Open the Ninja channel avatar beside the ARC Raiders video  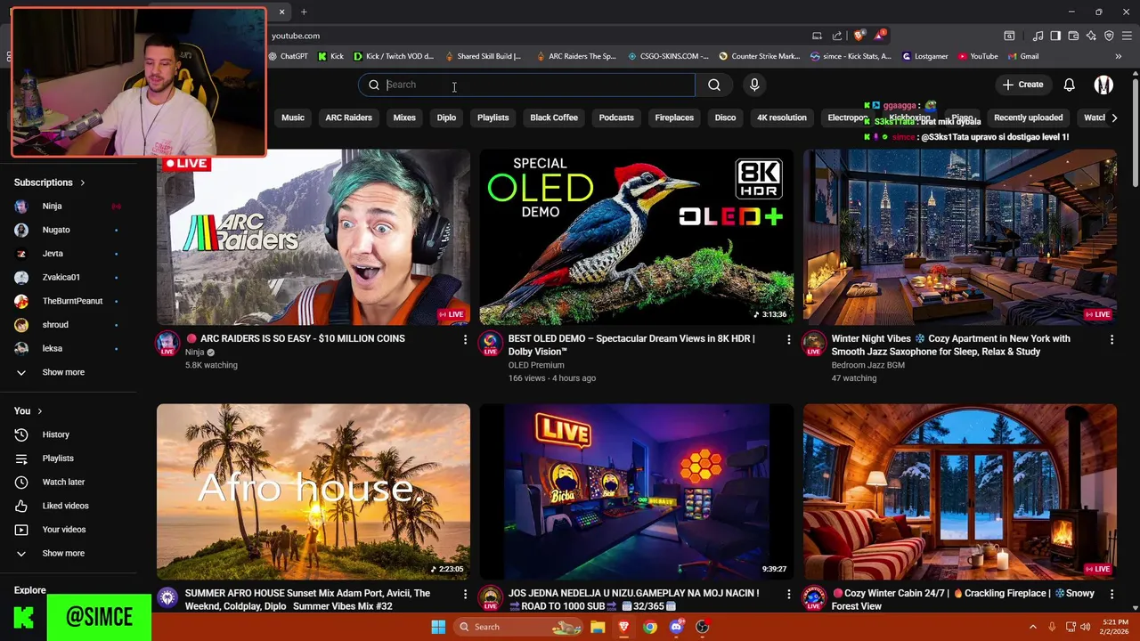coord(167,344)
